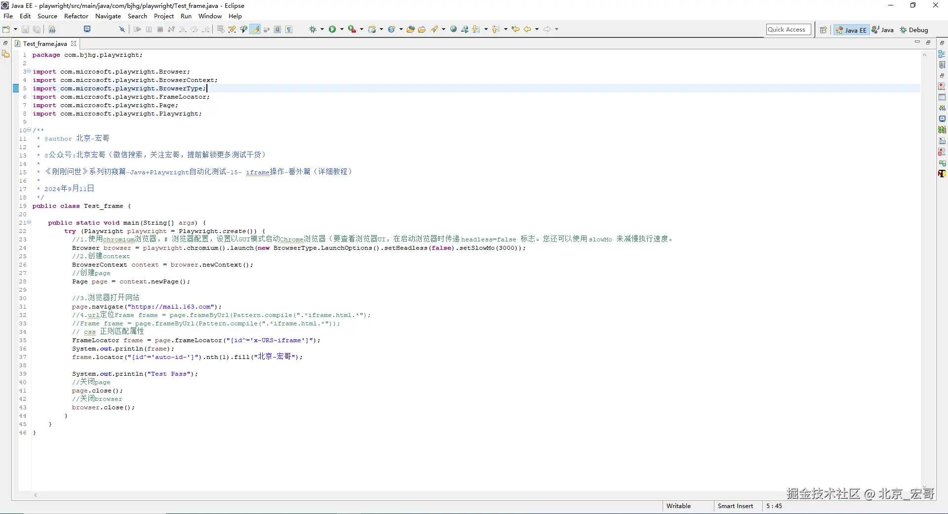This screenshot has width=948, height=514.
Task: Open the Source menu
Action: coord(47,16)
